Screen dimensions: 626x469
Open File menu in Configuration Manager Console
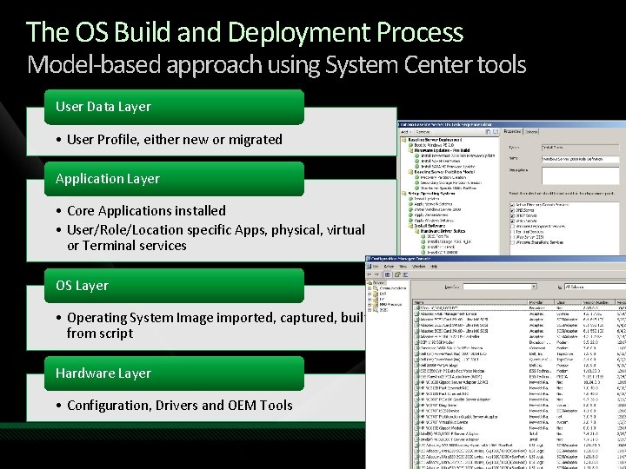(376, 267)
